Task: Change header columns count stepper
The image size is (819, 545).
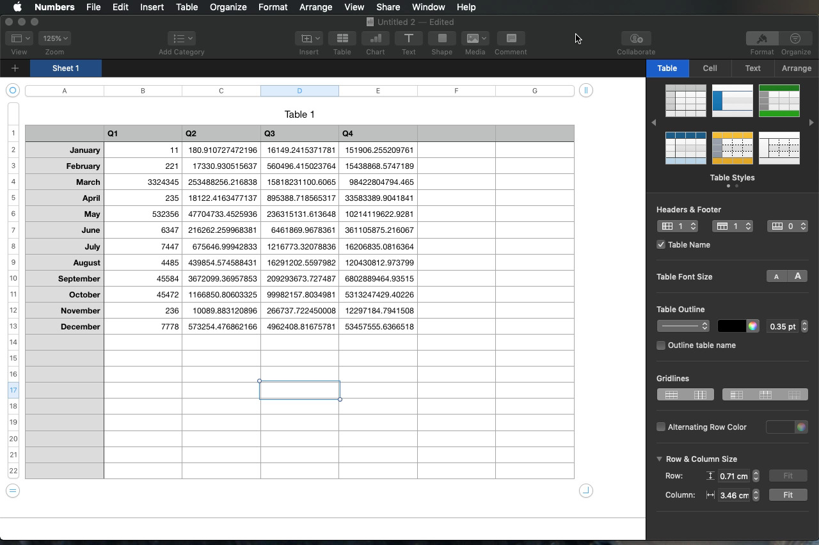Action: pos(693,226)
